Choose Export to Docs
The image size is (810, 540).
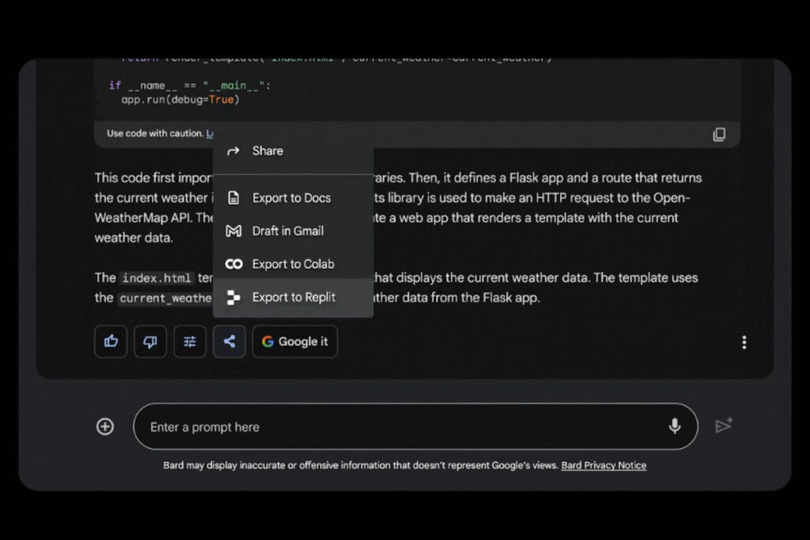291,198
